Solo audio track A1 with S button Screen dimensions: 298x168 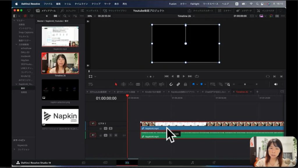point(111,135)
